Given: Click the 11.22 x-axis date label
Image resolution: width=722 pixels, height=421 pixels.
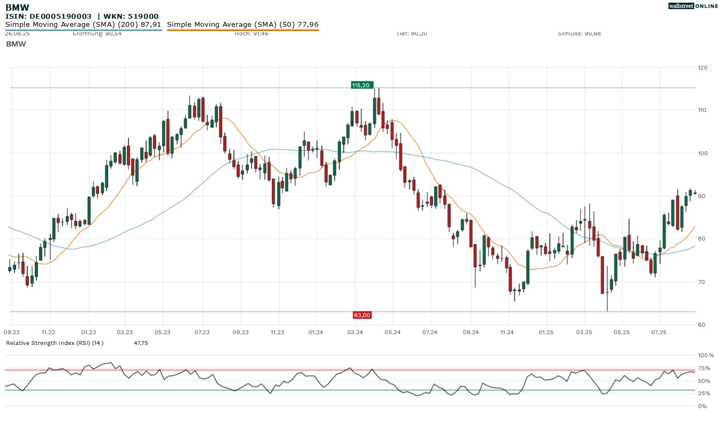Looking at the screenshot, I should [x=49, y=333].
